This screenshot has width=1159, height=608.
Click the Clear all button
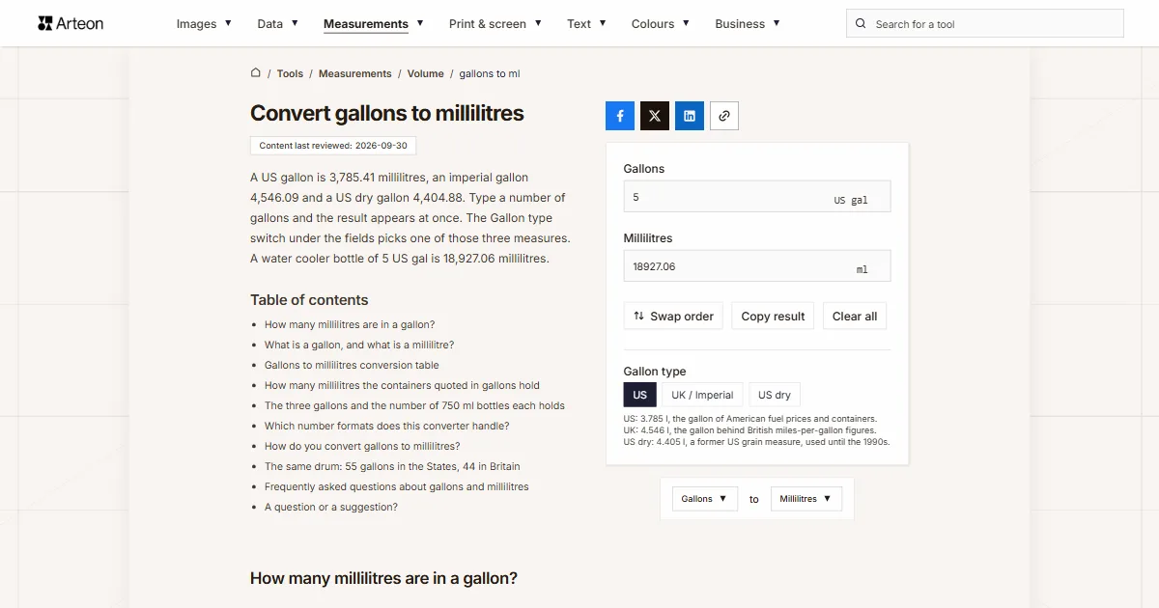(855, 316)
